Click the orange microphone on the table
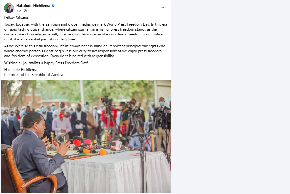 pos(103,153)
